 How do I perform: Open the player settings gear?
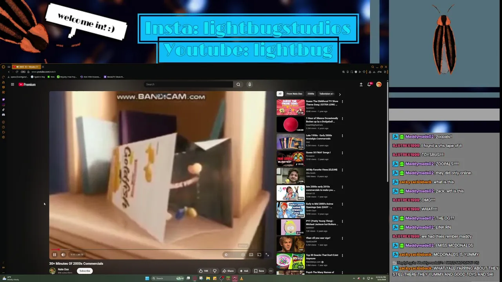coord(243,255)
